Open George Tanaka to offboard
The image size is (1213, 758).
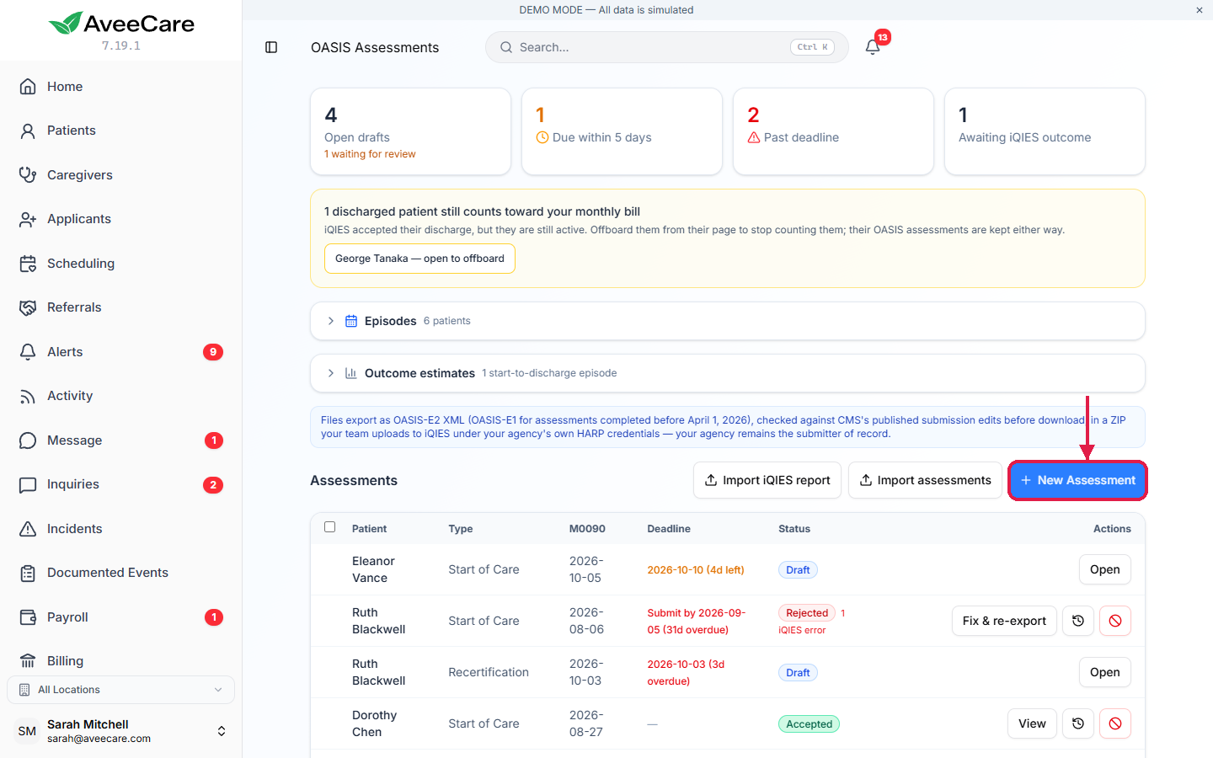pos(419,259)
